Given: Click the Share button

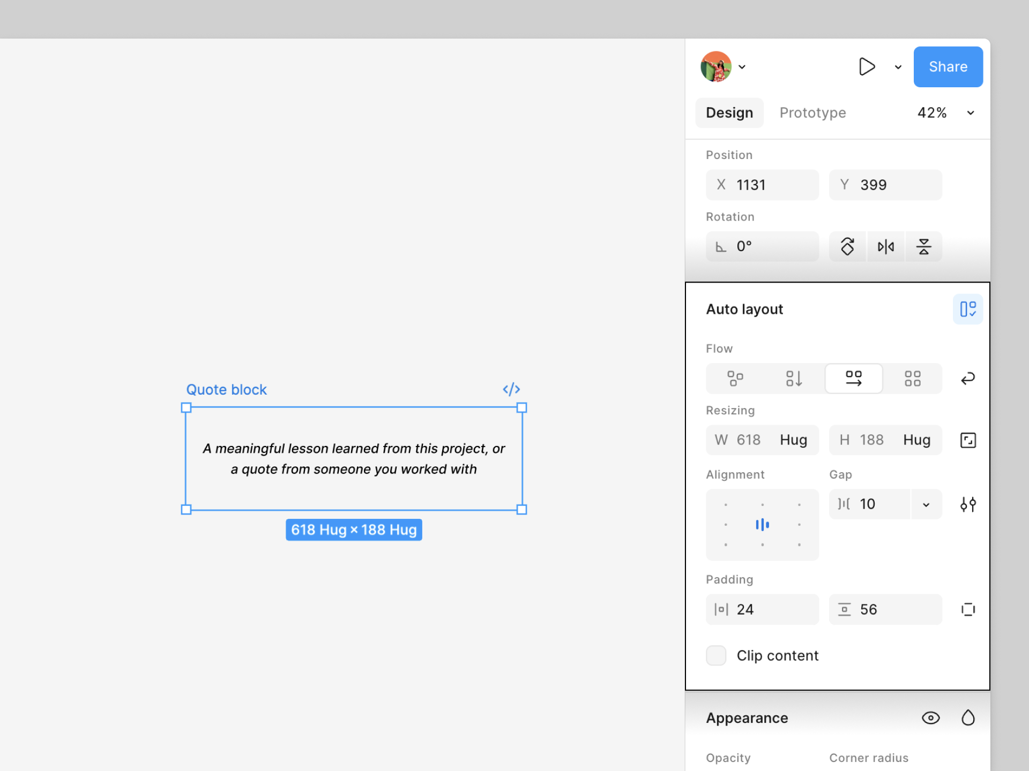Looking at the screenshot, I should tap(948, 67).
